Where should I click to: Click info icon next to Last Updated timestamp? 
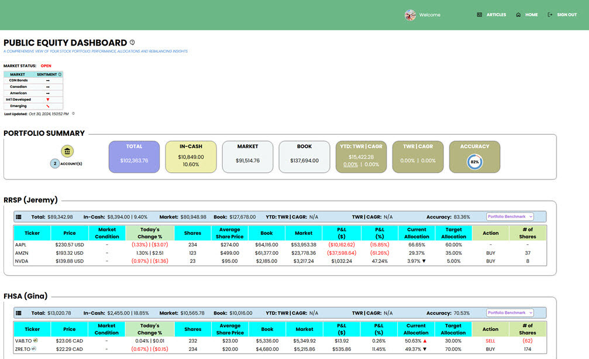(x=73, y=114)
